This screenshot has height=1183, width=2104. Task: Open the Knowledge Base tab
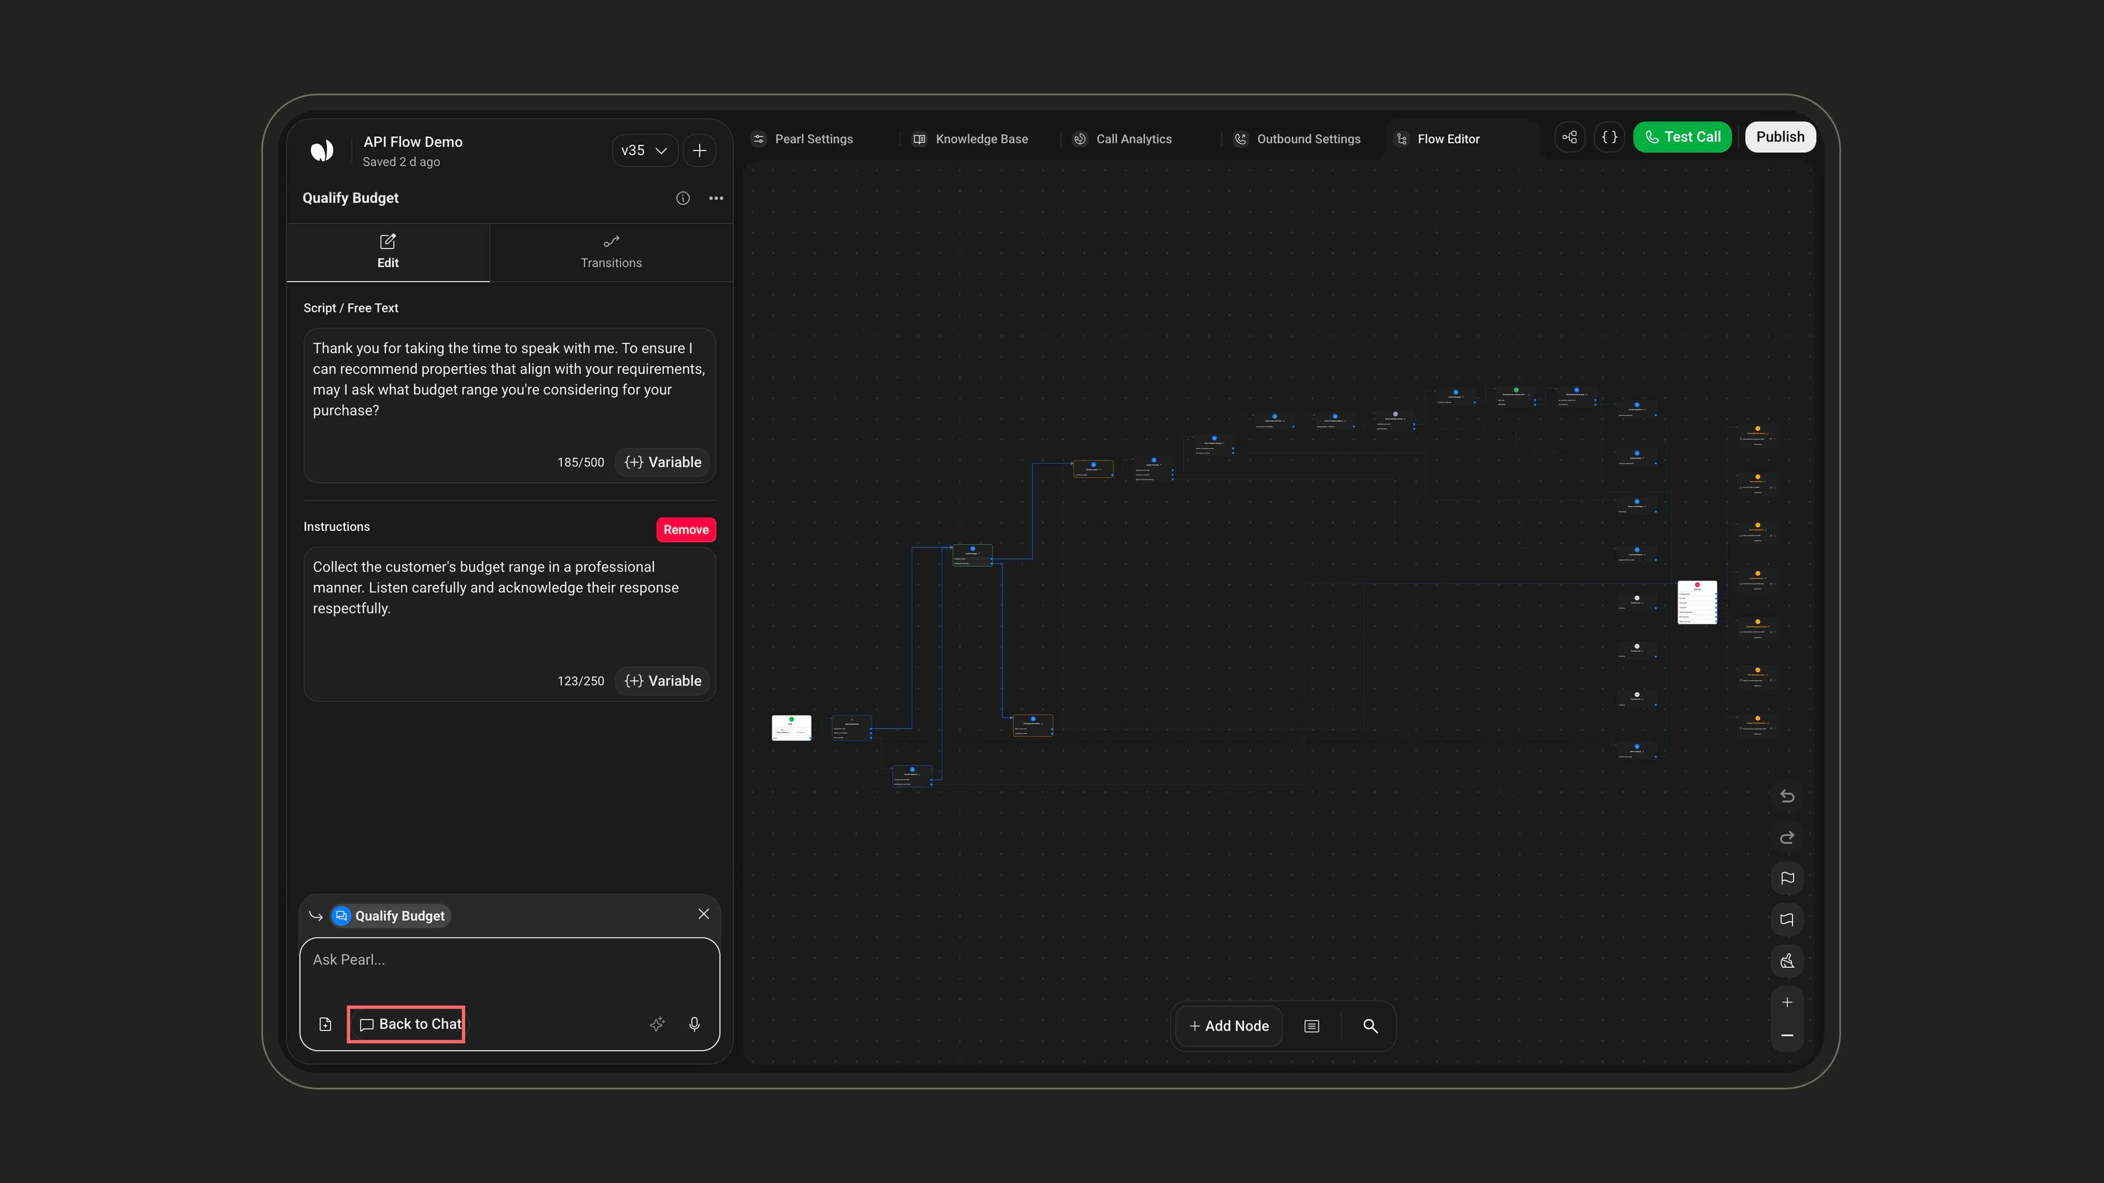point(970,139)
